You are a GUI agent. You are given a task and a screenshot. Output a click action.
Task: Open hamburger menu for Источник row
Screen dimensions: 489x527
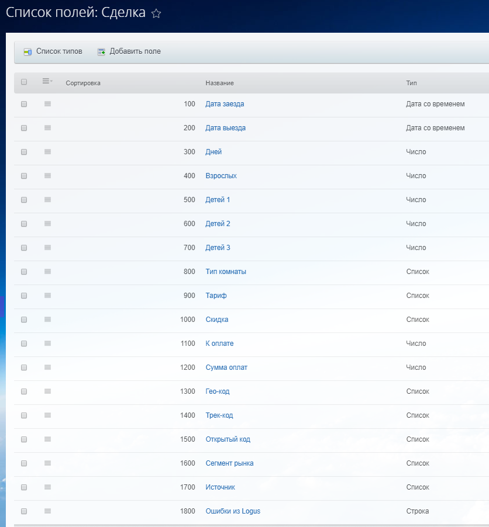click(x=47, y=487)
